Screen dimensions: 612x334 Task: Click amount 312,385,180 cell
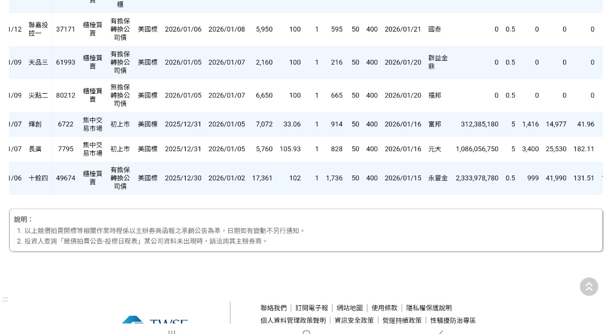click(x=480, y=124)
